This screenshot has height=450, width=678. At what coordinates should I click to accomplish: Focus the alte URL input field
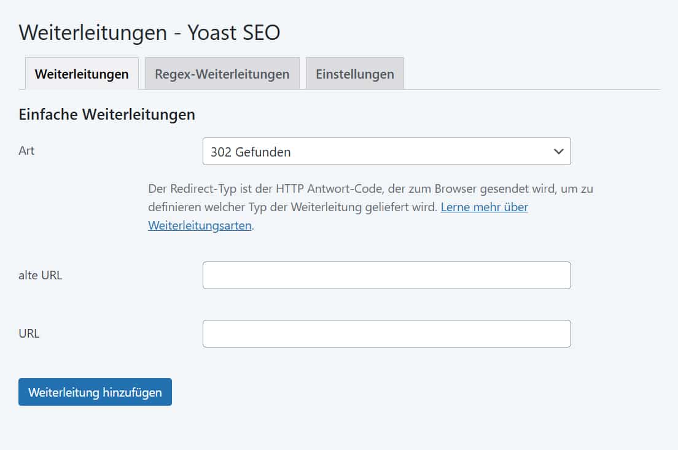tap(386, 276)
